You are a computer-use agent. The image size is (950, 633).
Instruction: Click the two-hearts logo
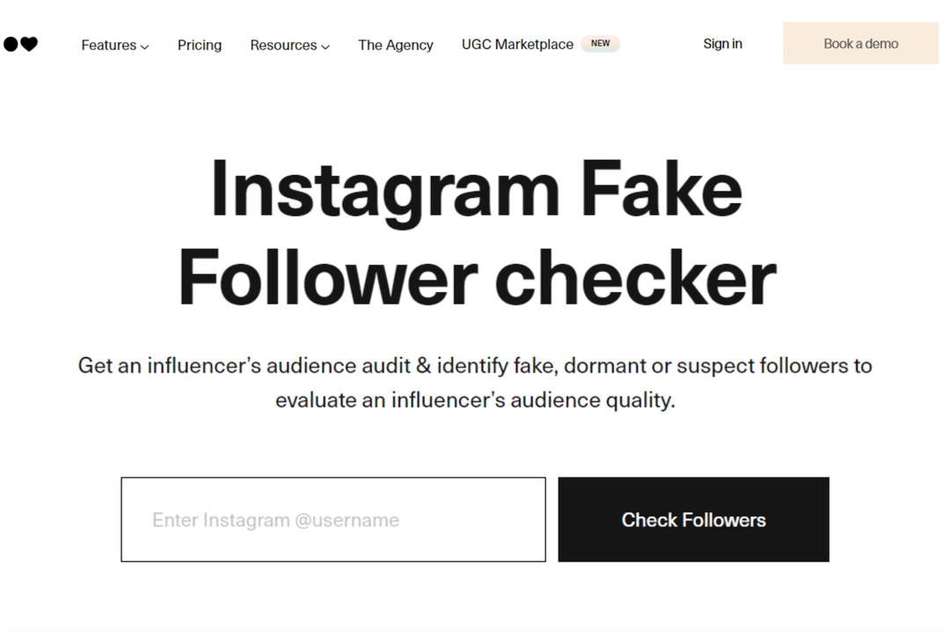(x=21, y=42)
